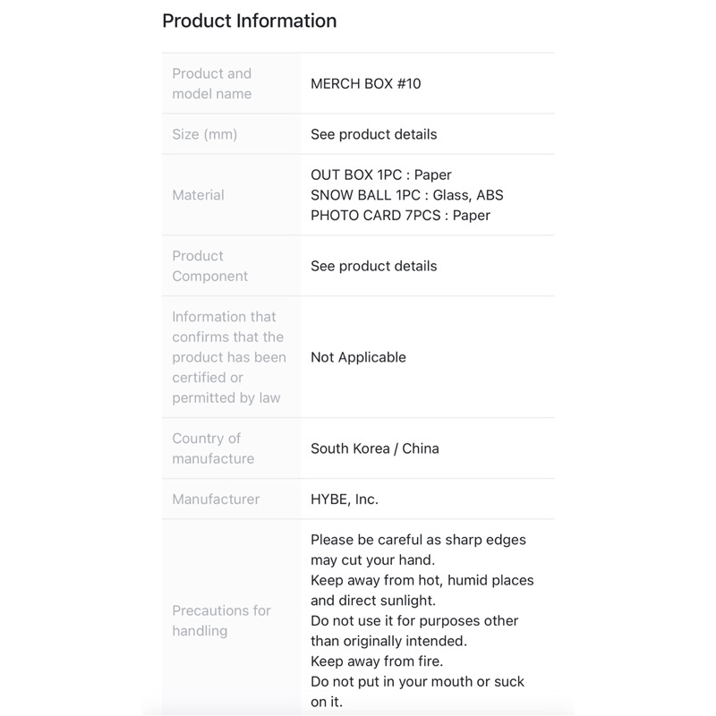The image size is (716, 716).
Task: Click the certification information label
Action: [229, 357]
